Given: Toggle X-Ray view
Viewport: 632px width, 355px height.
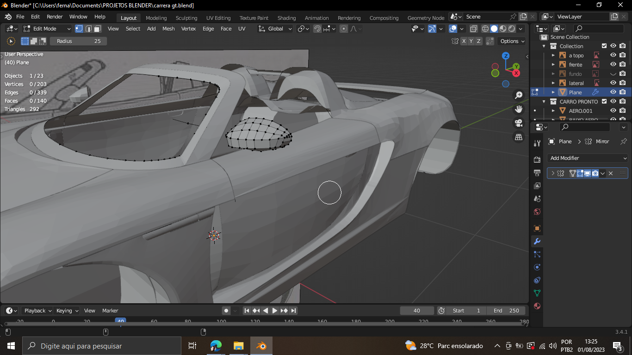Looking at the screenshot, I should pyautogui.click(x=473, y=29).
